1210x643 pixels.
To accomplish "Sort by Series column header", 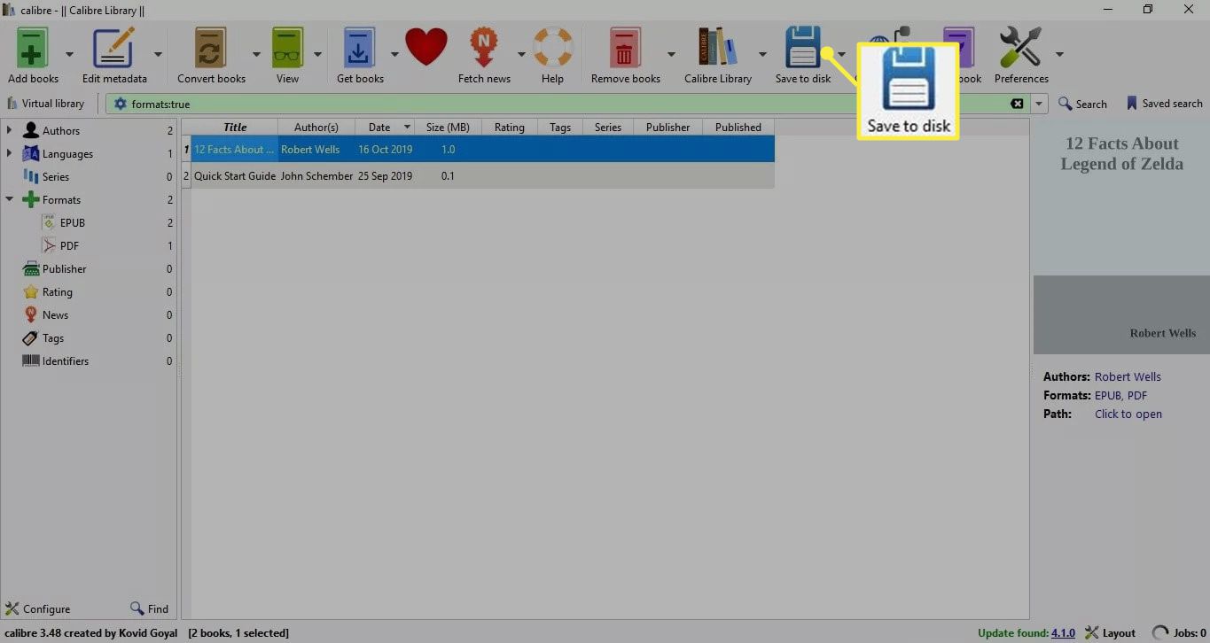I will [608, 127].
